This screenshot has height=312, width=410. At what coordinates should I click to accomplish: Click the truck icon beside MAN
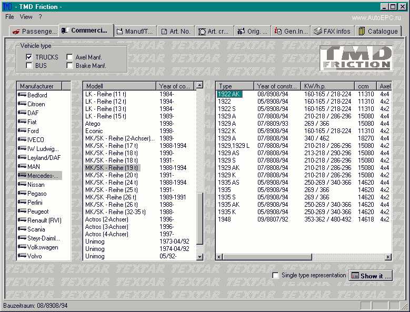[22, 166]
